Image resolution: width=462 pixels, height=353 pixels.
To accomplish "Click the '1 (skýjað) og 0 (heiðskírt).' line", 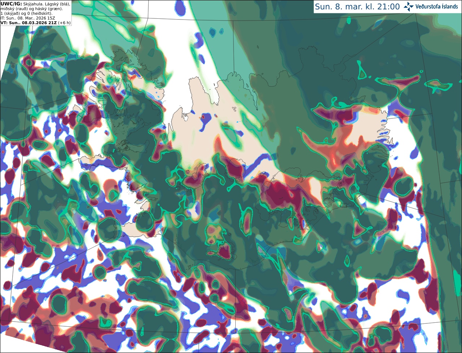I will (x=26, y=13).
